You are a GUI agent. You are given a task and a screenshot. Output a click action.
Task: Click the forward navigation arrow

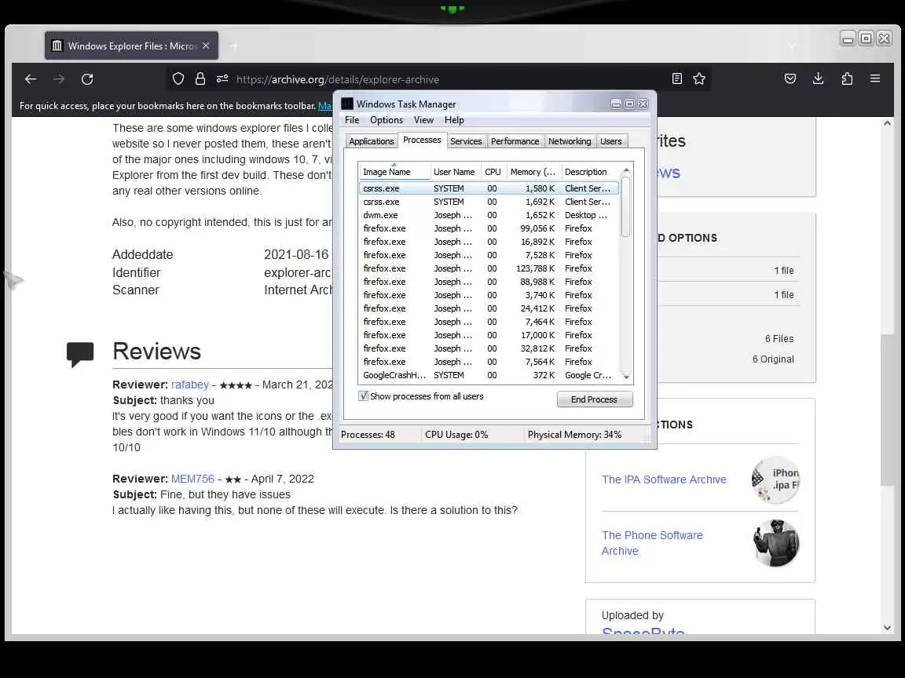click(x=59, y=79)
